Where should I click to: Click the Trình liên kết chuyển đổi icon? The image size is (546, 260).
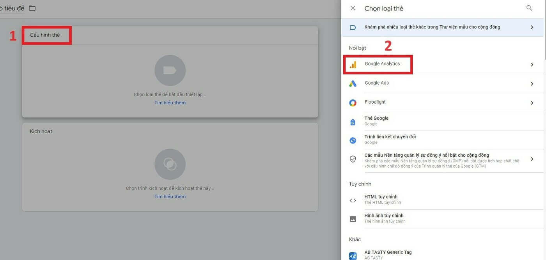point(353,140)
